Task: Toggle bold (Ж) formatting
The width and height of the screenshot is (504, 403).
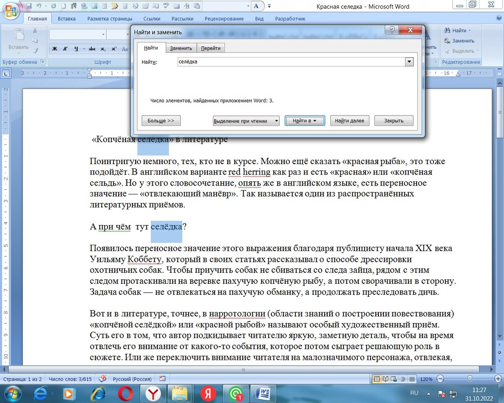Action: (x=55, y=49)
